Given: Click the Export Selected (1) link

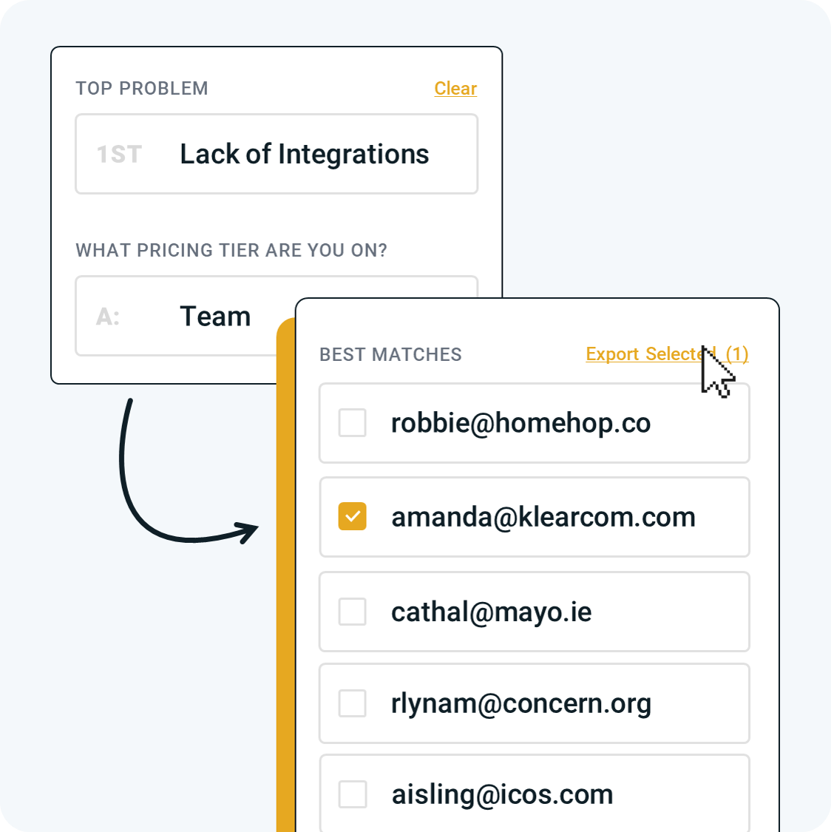Looking at the screenshot, I should coord(667,354).
